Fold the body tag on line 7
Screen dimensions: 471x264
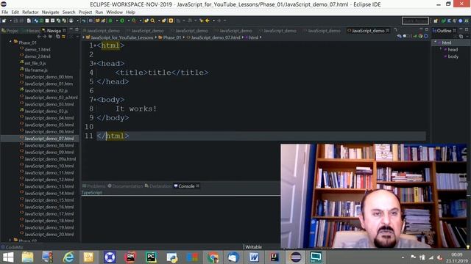(x=95, y=100)
